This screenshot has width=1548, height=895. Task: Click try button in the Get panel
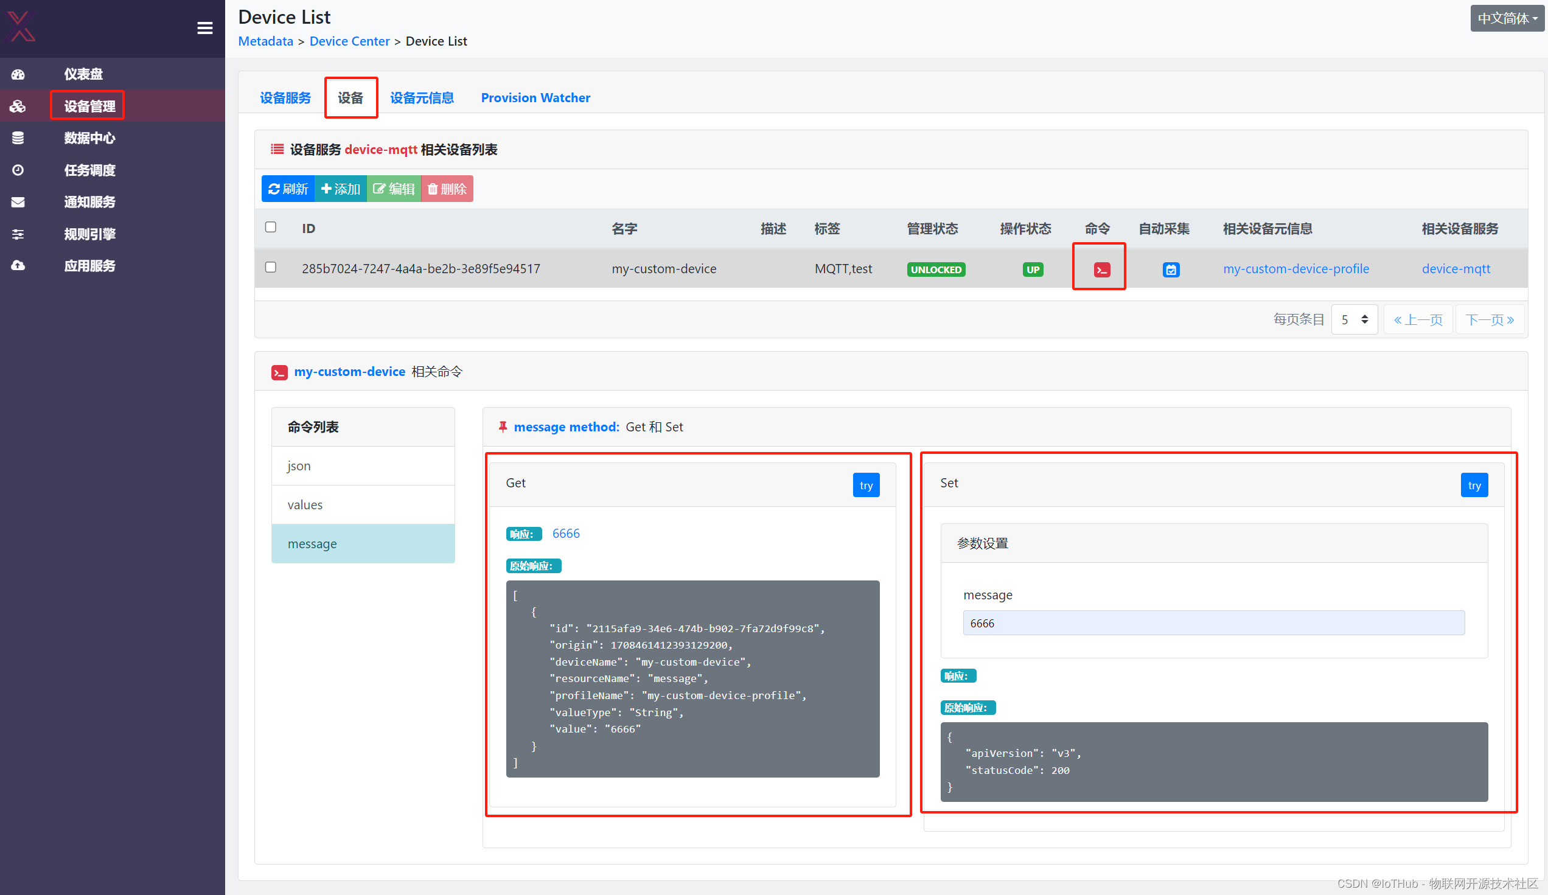tap(865, 486)
